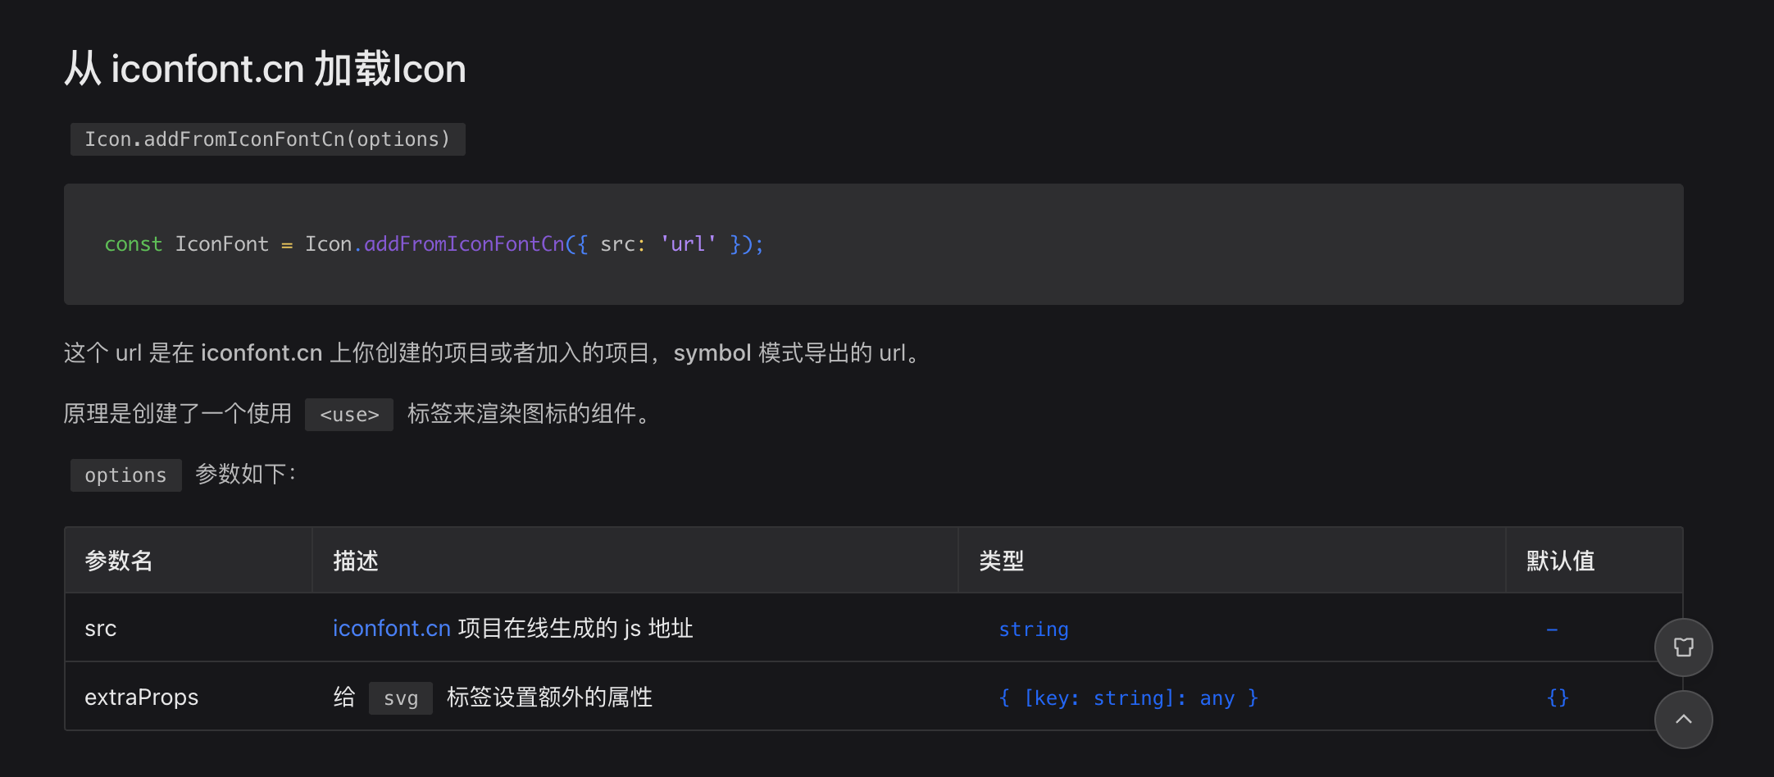
Task: Click the <use> inline code tag
Action: (x=348, y=414)
